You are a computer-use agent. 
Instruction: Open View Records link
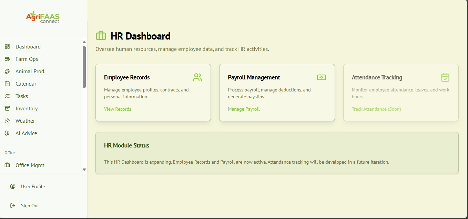[118, 109]
